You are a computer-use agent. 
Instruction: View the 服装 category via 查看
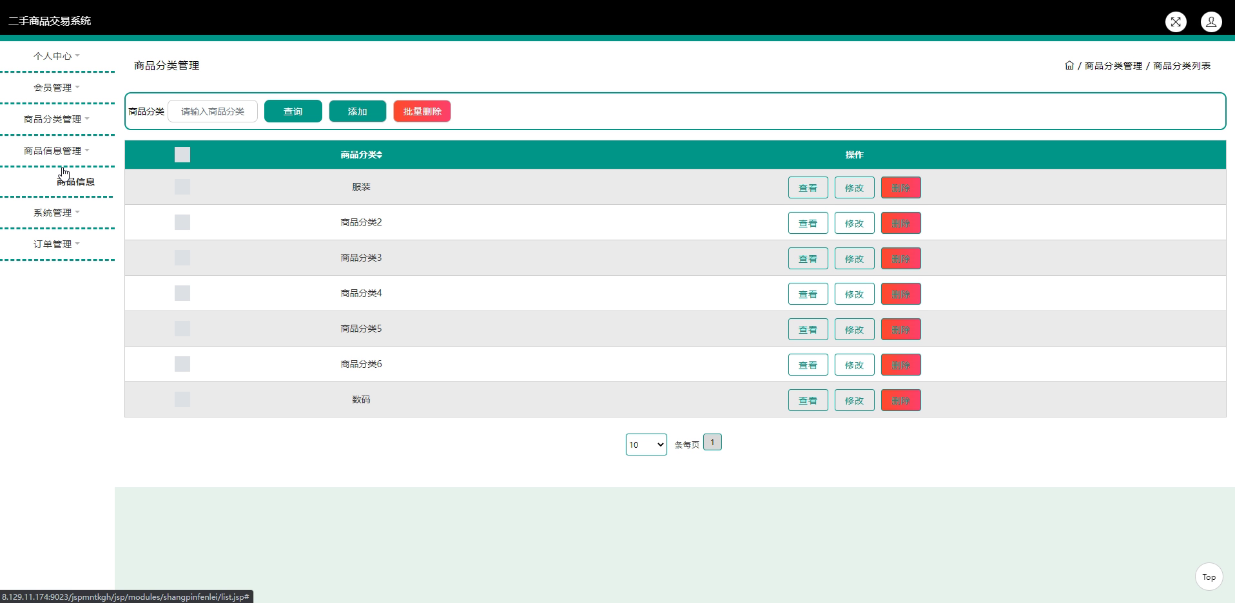pyautogui.click(x=808, y=187)
